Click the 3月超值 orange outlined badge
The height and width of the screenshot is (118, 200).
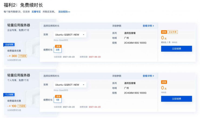point(23,56)
